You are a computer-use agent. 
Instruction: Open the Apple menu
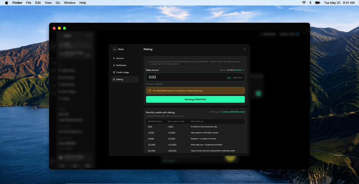pos(7,3)
